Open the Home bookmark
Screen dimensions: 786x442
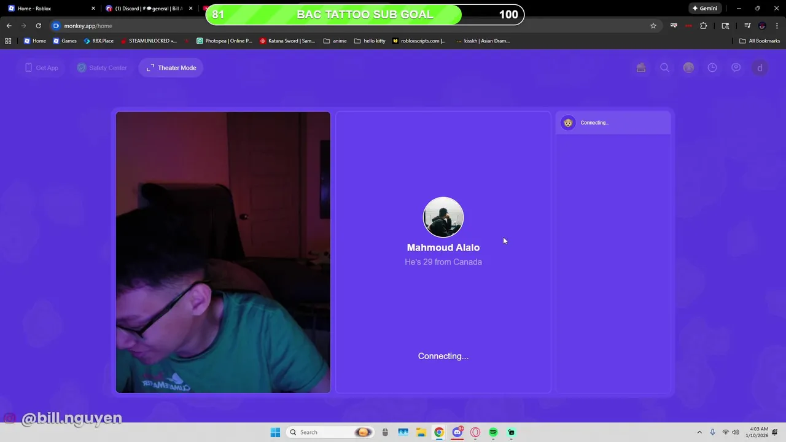pyautogui.click(x=34, y=41)
